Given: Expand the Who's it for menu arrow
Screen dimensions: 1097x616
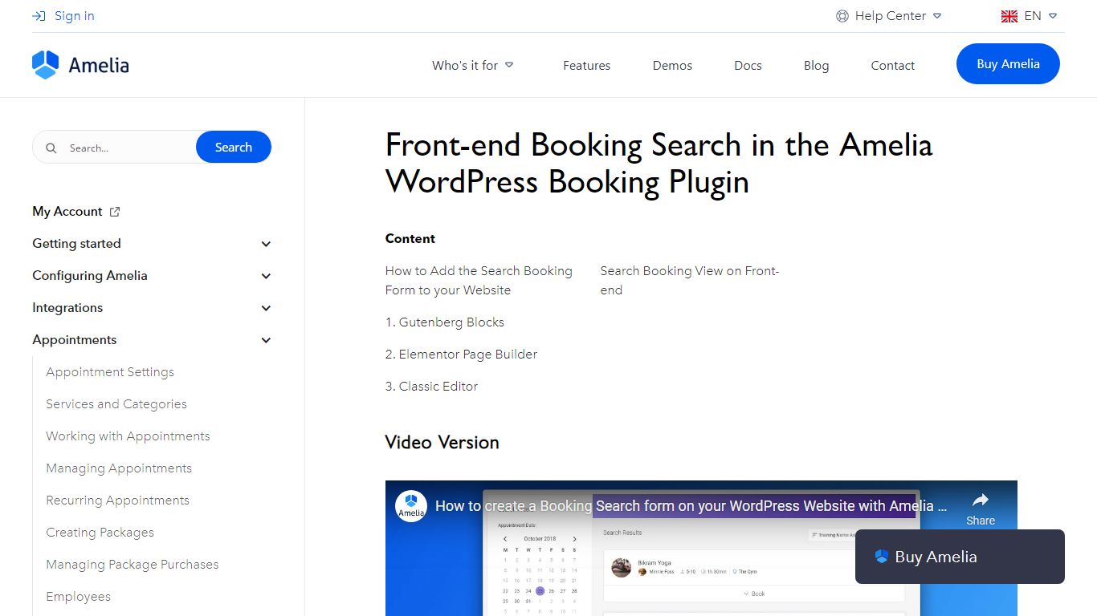Looking at the screenshot, I should pyautogui.click(x=509, y=66).
